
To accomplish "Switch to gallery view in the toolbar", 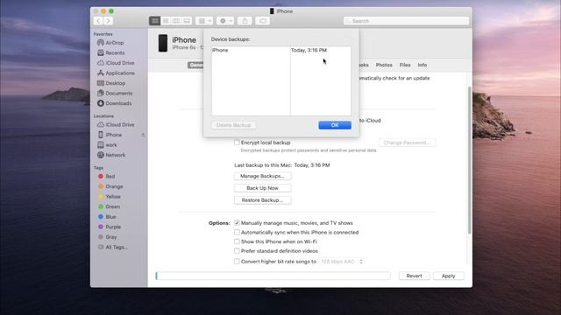I will click(x=187, y=21).
